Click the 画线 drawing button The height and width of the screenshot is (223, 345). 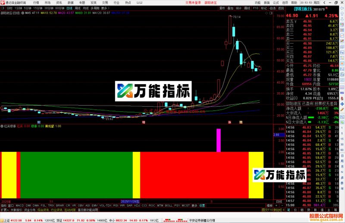click(247, 8)
